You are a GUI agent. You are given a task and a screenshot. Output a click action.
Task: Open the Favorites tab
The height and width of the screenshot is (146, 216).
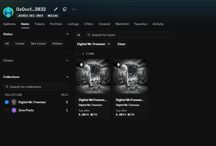(141, 24)
